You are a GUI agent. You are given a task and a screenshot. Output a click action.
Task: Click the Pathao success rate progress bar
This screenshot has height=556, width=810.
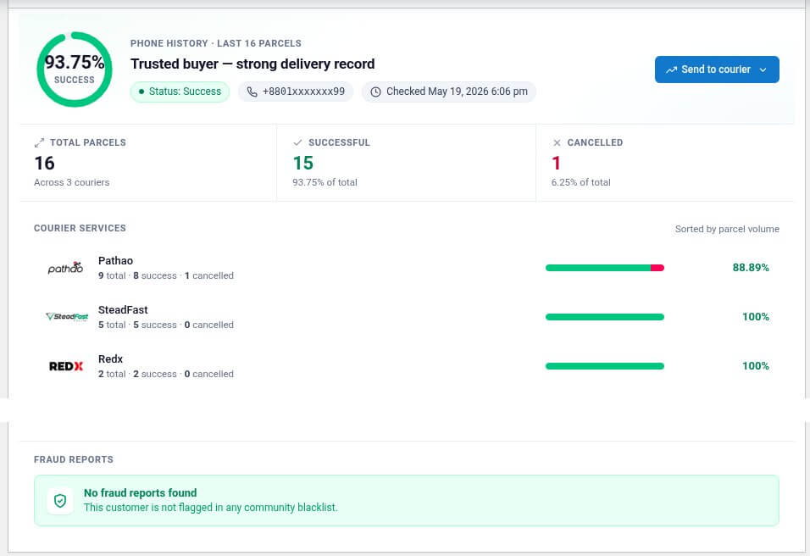pyautogui.click(x=604, y=268)
